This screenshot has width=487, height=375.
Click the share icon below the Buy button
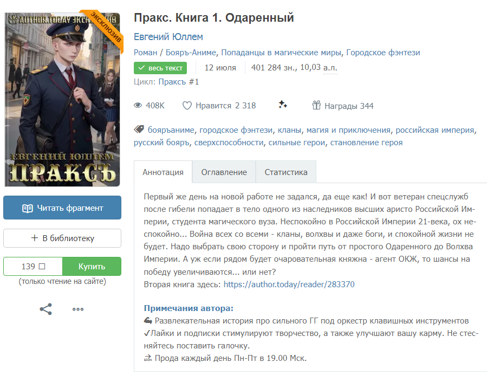tap(46, 309)
